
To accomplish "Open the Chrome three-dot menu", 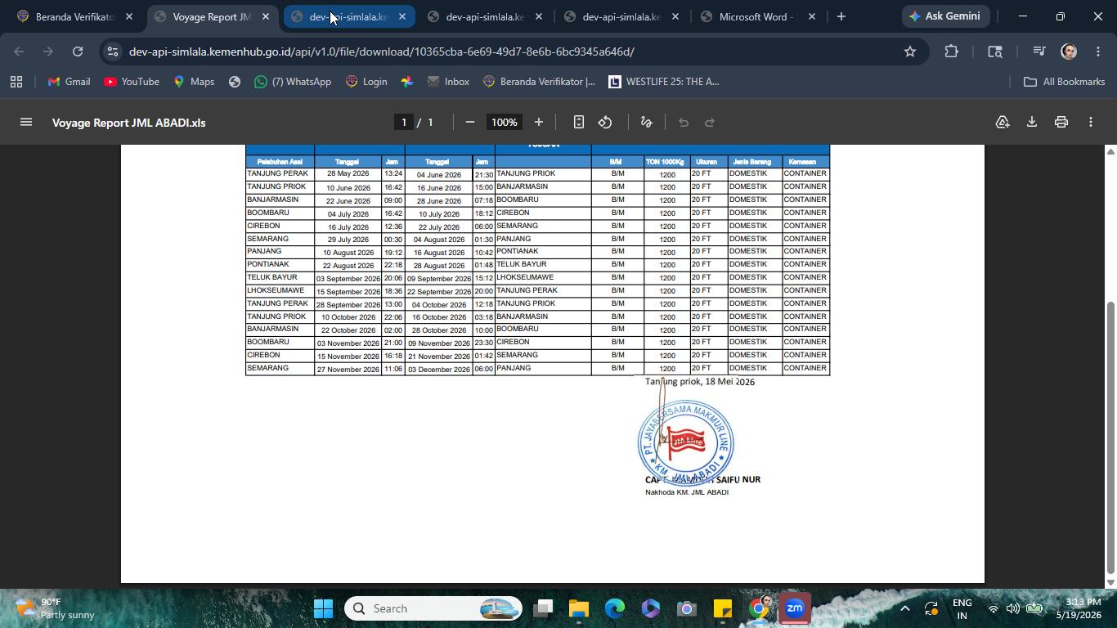I will (x=1098, y=52).
